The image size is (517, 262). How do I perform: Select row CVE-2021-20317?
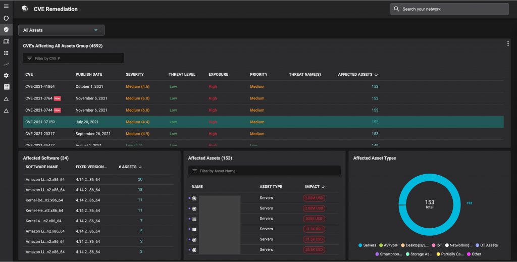tap(263, 134)
